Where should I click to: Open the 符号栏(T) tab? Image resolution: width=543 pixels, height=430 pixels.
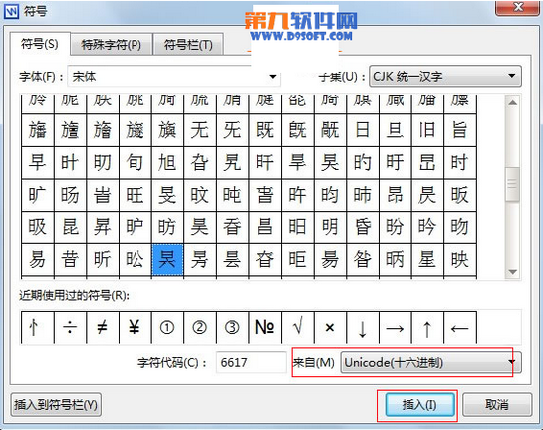coord(188,44)
